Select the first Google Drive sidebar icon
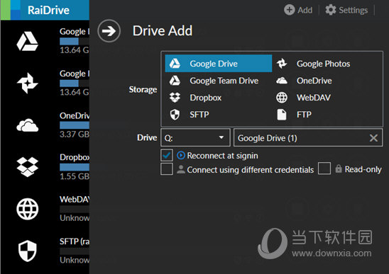 point(27,41)
